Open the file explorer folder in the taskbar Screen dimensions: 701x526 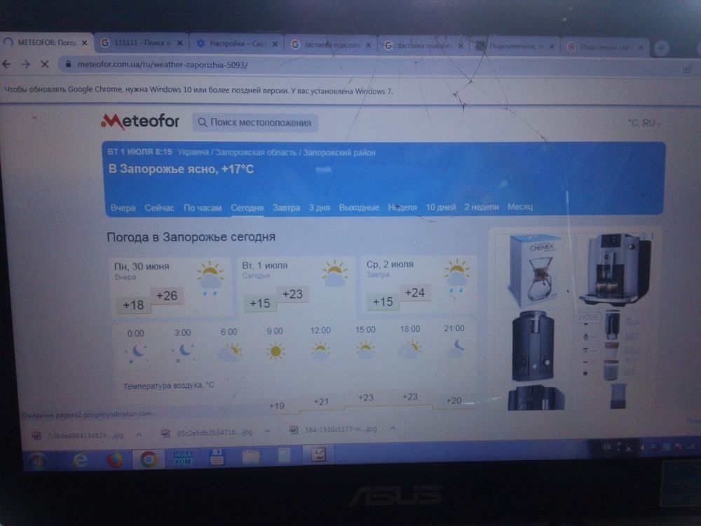coord(250,457)
